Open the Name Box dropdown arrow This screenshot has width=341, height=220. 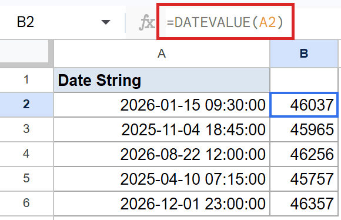(106, 22)
